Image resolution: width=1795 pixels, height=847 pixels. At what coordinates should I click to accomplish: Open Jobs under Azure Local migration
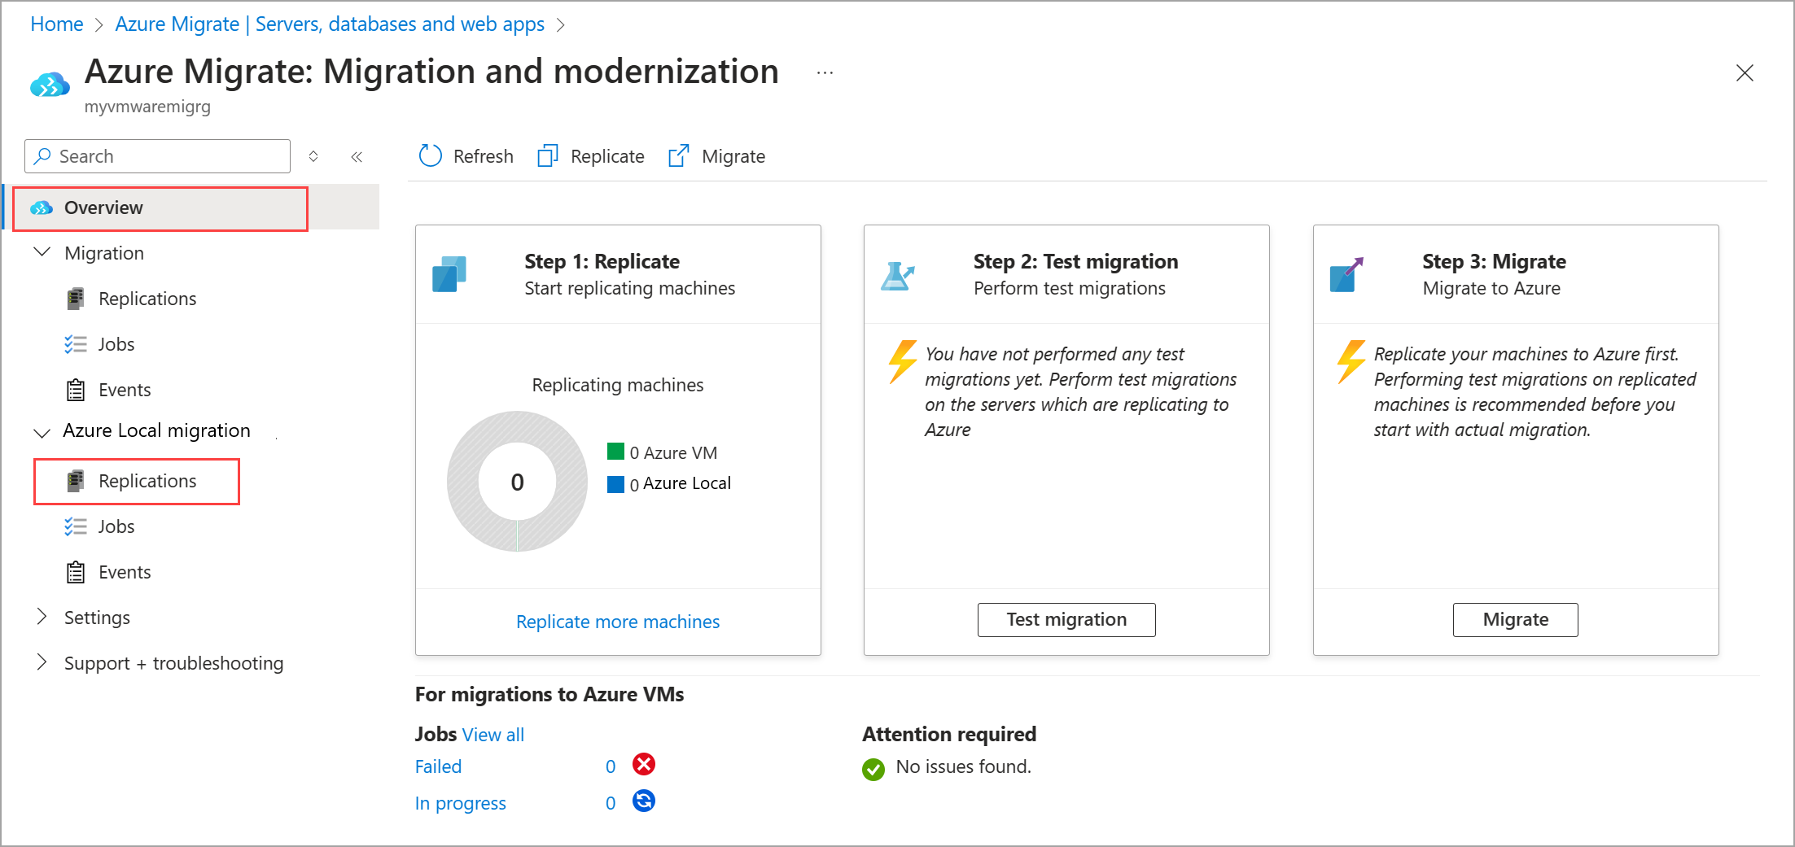coord(116,526)
